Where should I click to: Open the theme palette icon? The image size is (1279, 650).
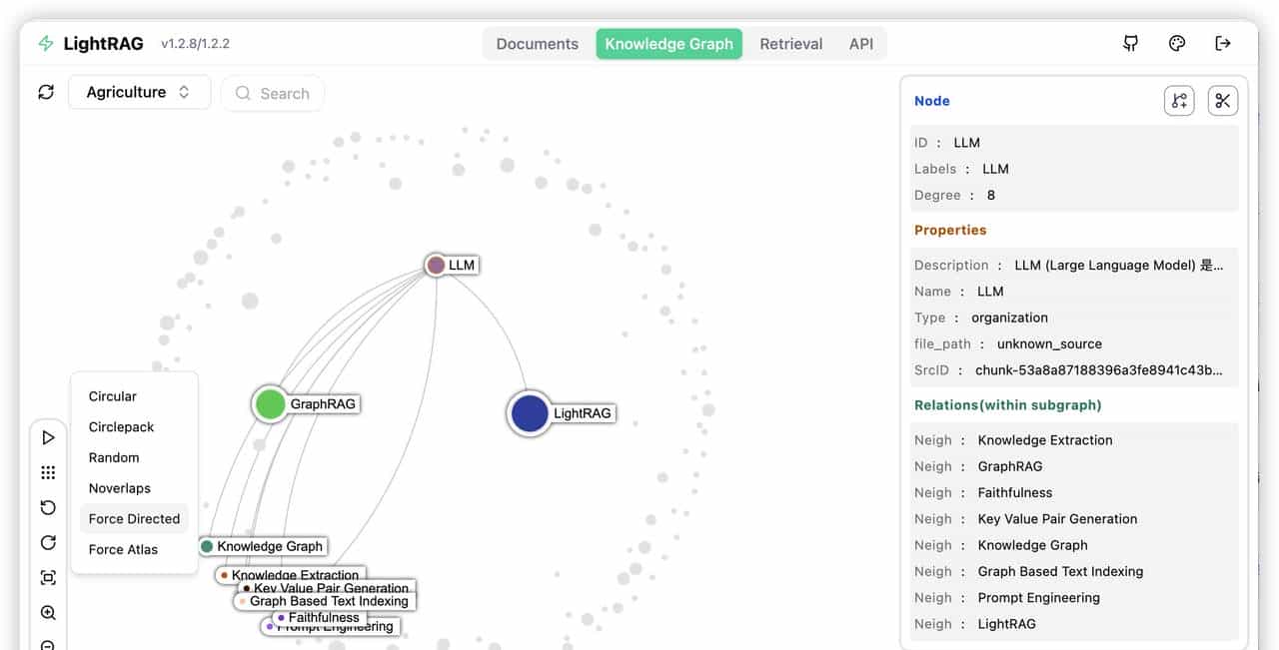point(1177,43)
